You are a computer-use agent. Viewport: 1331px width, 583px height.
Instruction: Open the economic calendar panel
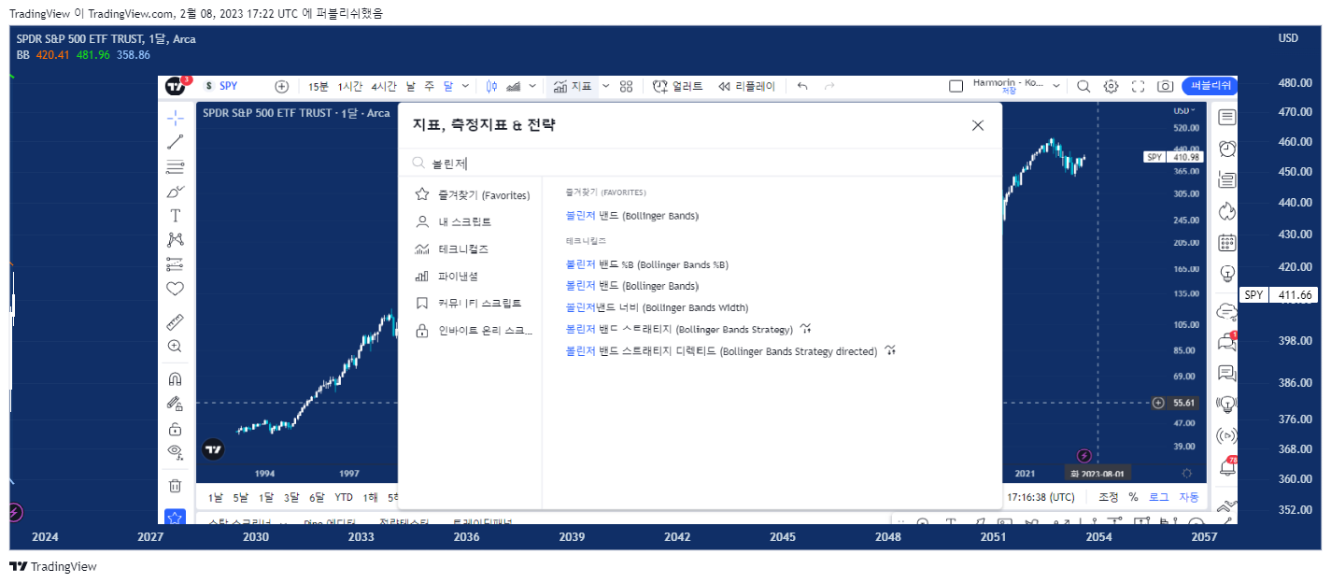coord(1227,243)
